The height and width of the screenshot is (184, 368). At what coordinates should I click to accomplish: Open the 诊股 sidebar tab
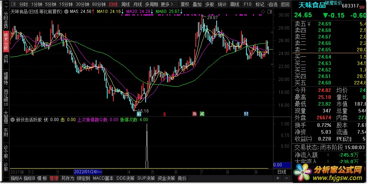6,167
